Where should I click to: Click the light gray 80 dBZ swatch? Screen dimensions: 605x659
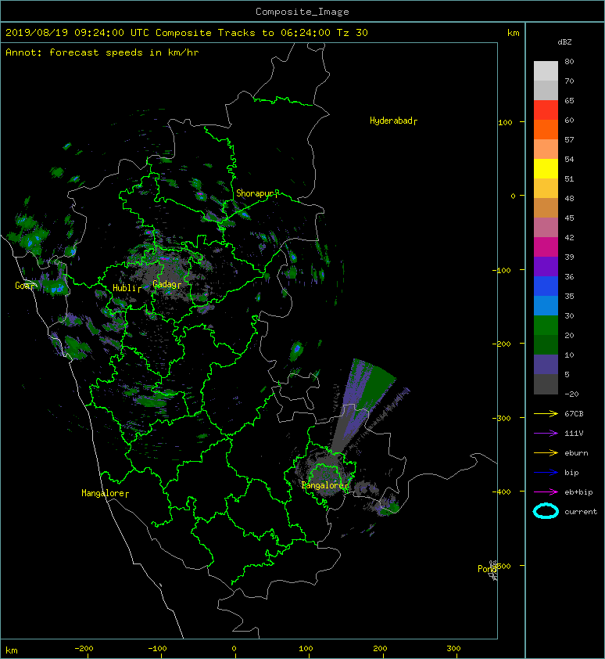coord(546,71)
